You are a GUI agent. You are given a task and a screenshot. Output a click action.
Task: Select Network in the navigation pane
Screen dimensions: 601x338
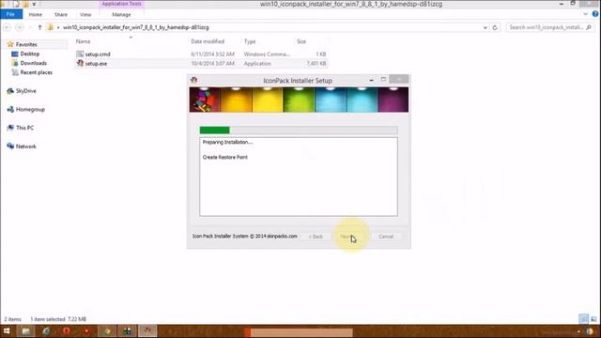[25, 146]
